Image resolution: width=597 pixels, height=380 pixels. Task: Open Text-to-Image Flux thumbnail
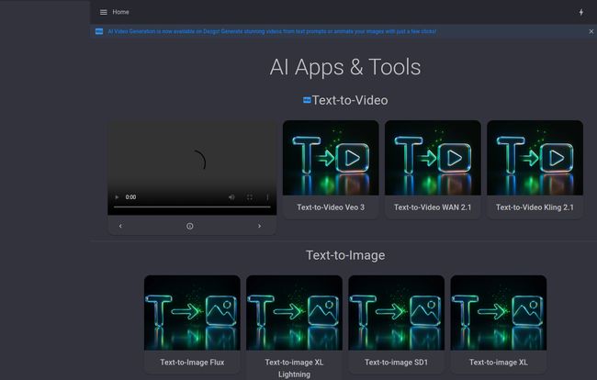[192, 313]
